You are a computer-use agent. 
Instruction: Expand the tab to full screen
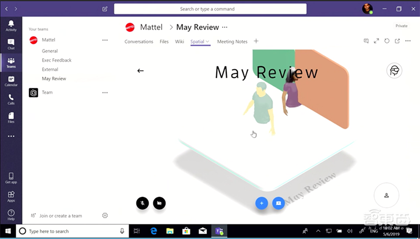(x=376, y=41)
